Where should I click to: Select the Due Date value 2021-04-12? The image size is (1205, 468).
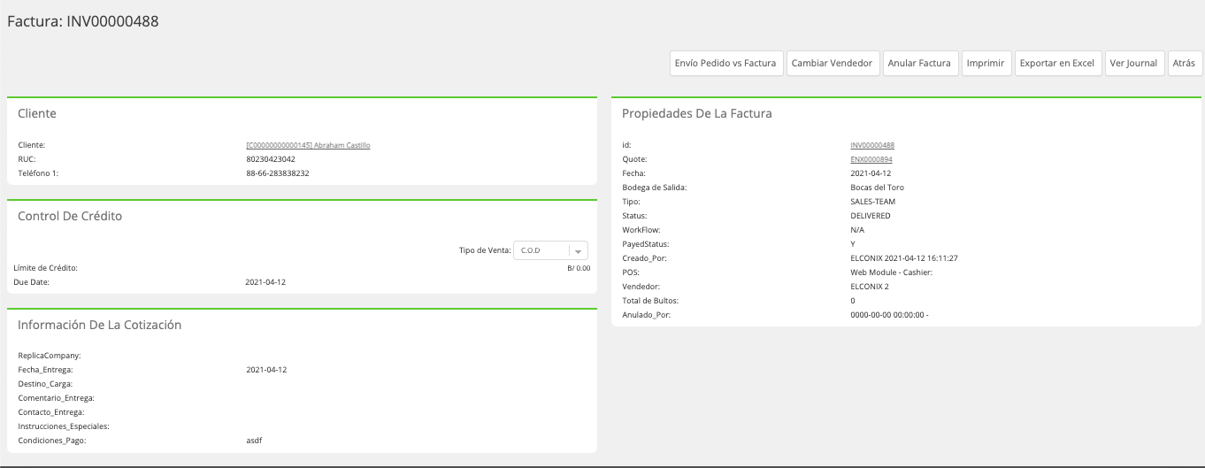pyautogui.click(x=265, y=282)
